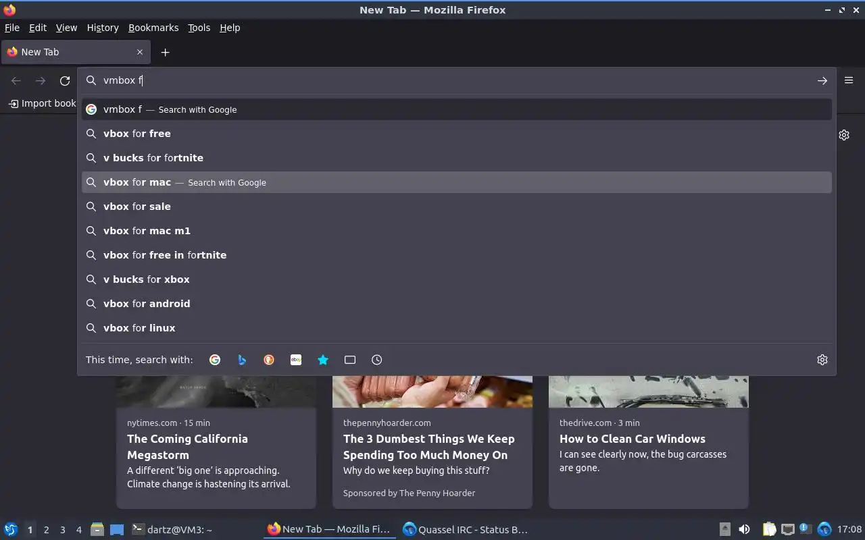Choose suggestion 'vbox for mac'
This screenshot has height=540, width=865.
457,182
